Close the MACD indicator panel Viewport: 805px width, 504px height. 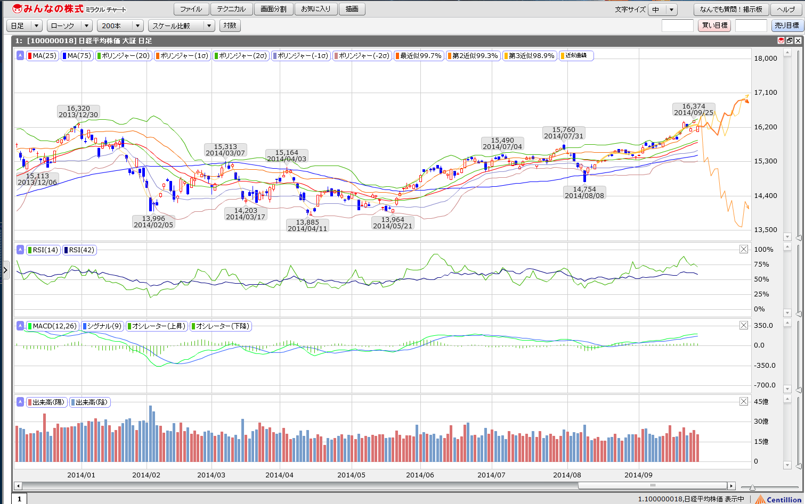coord(744,325)
